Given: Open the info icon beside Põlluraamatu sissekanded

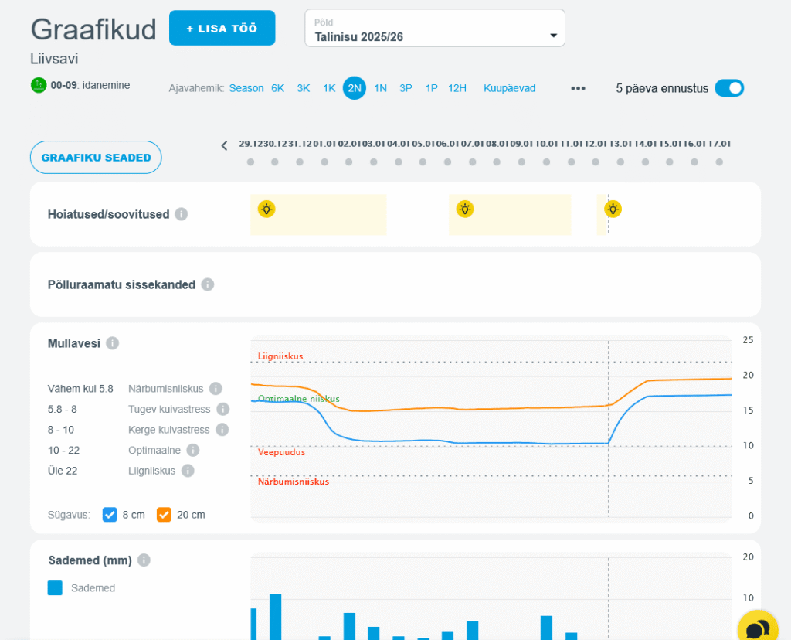Looking at the screenshot, I should pyautogui.click(x=208, y=284).
